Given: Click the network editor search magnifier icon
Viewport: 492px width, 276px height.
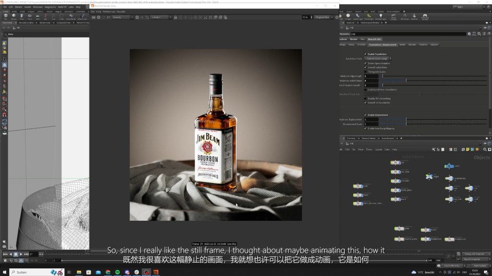Looking at the screenshot, I should [485, 149].
